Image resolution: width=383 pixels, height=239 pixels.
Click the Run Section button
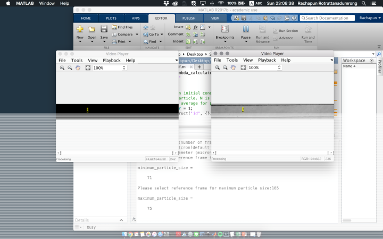tap(285, 31)
